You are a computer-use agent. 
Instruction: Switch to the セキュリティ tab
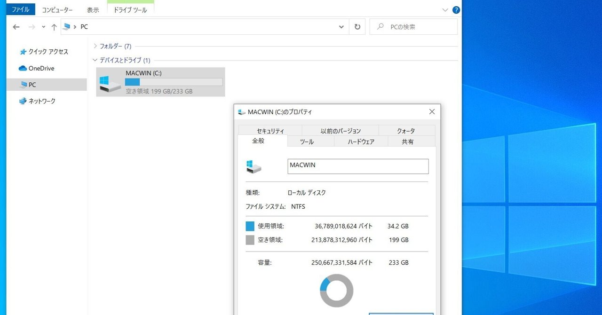click(x=270, y=131)
